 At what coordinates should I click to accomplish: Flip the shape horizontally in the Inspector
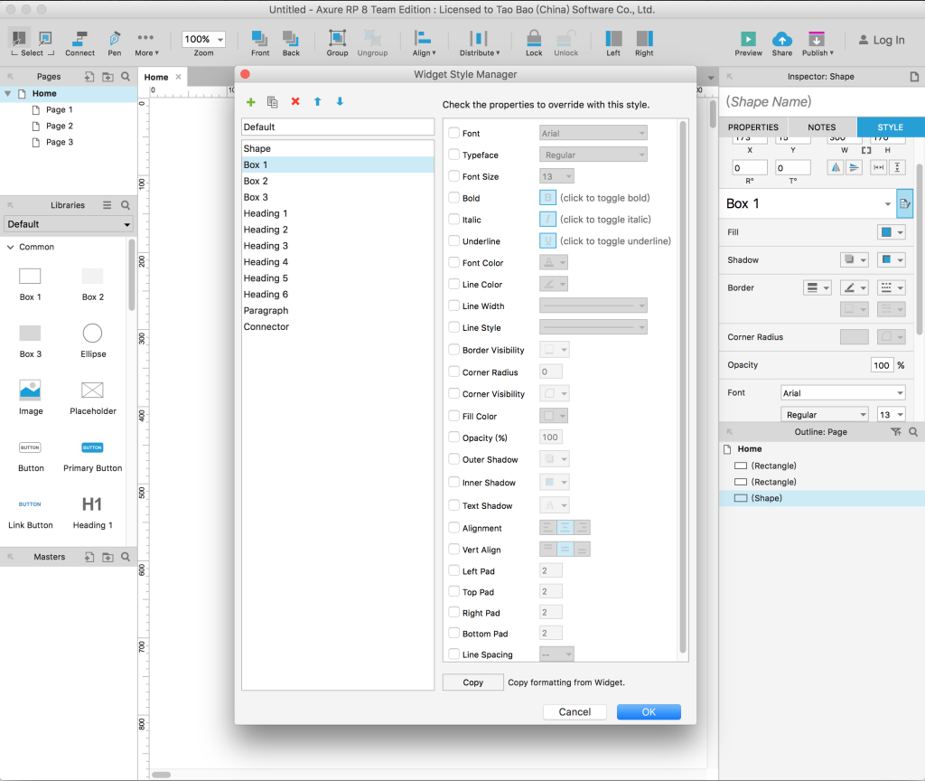tap(836, 167)
